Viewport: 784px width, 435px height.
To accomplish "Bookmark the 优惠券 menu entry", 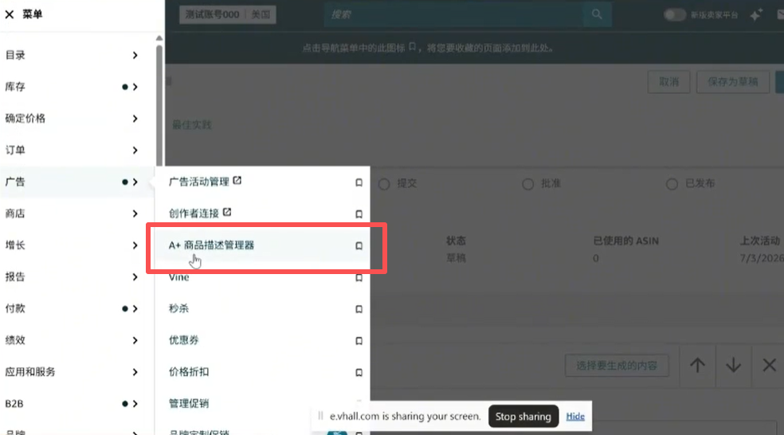I will [x=359, y=340].
